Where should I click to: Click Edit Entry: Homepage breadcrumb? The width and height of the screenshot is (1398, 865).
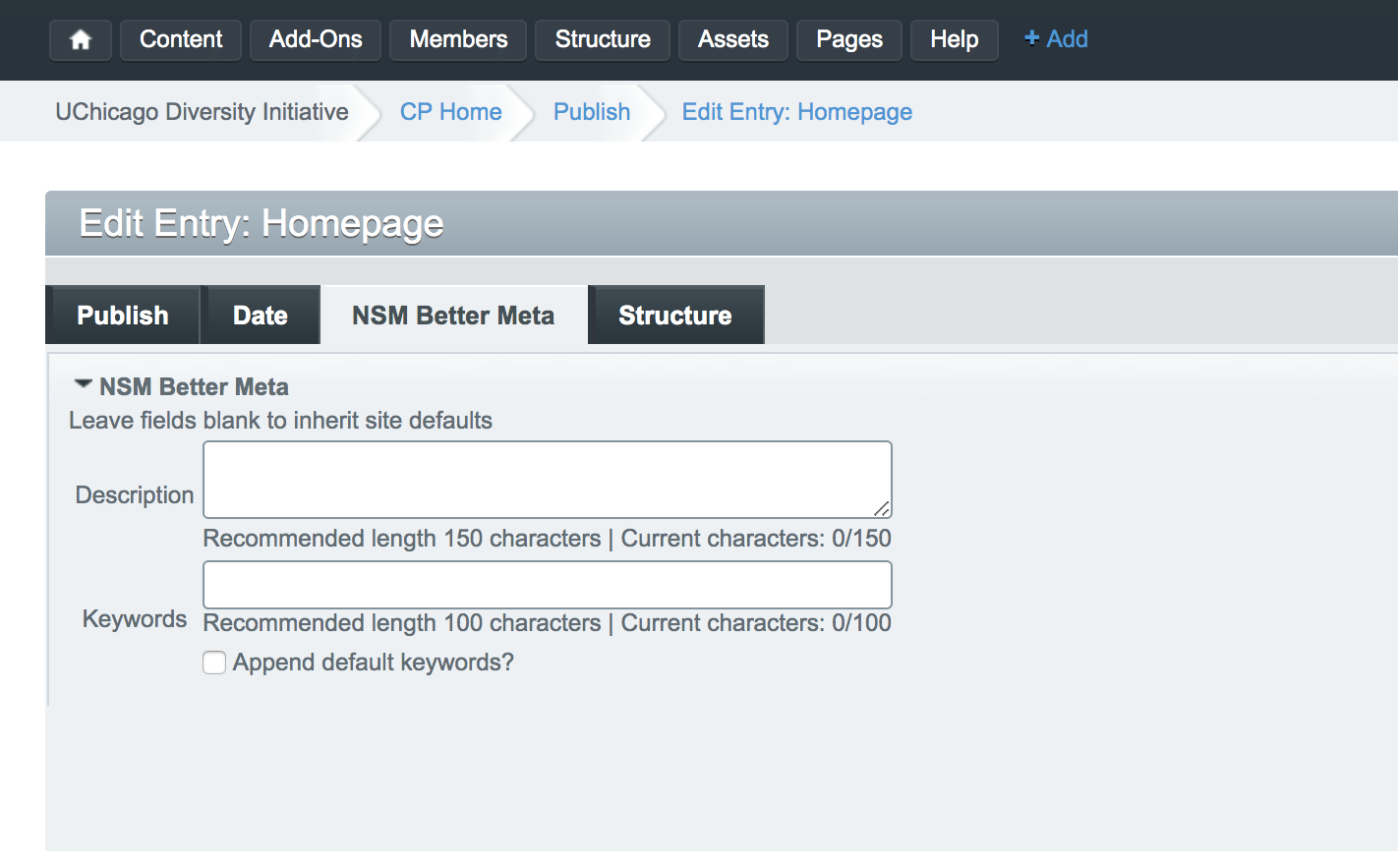pos(797,112)
